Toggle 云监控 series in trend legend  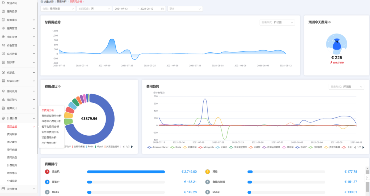click(255, 147)
